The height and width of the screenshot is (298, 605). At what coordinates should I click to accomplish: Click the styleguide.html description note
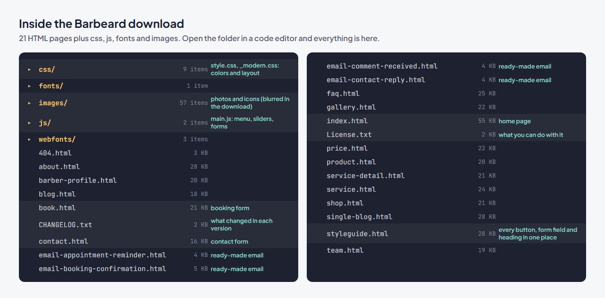pos(538,234)
